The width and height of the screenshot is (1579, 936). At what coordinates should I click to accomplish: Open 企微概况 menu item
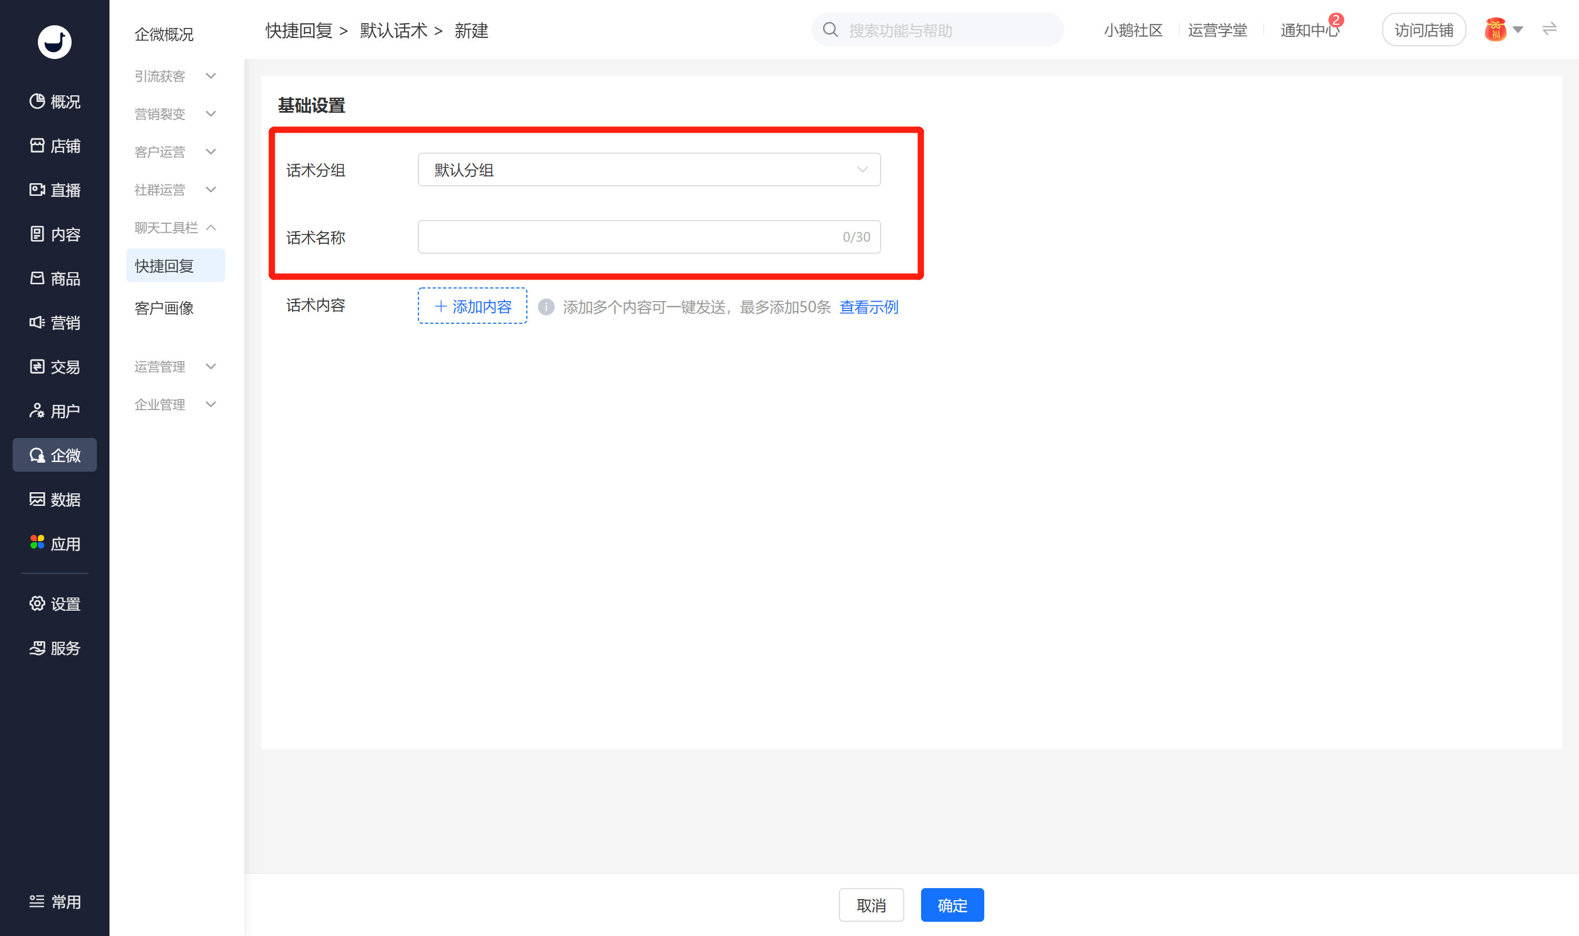click(164, 34)
